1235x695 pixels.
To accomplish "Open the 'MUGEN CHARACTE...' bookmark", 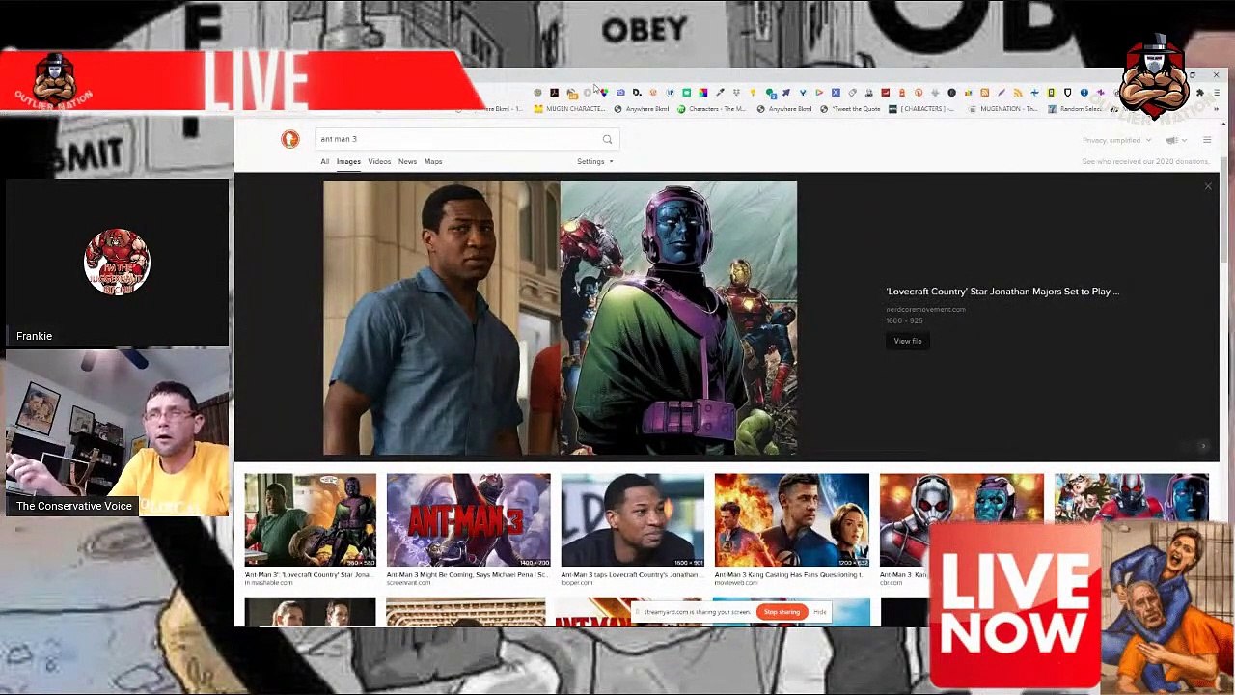I will tap(568, 109).
